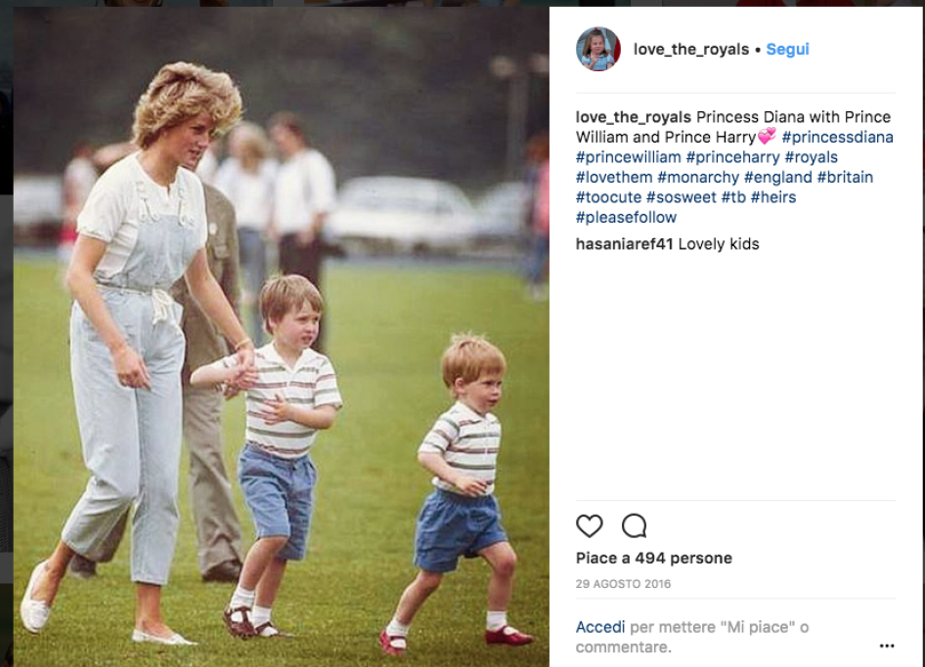Open the #monarchy hashtag
Screen dimensions: 925x667
698,178
